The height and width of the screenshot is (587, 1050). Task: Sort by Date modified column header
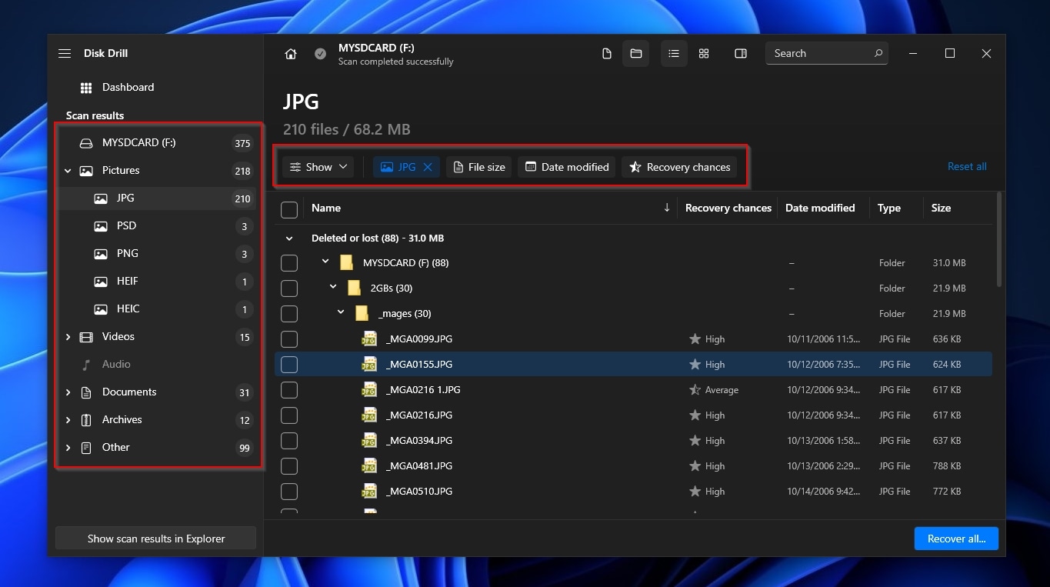820,208
